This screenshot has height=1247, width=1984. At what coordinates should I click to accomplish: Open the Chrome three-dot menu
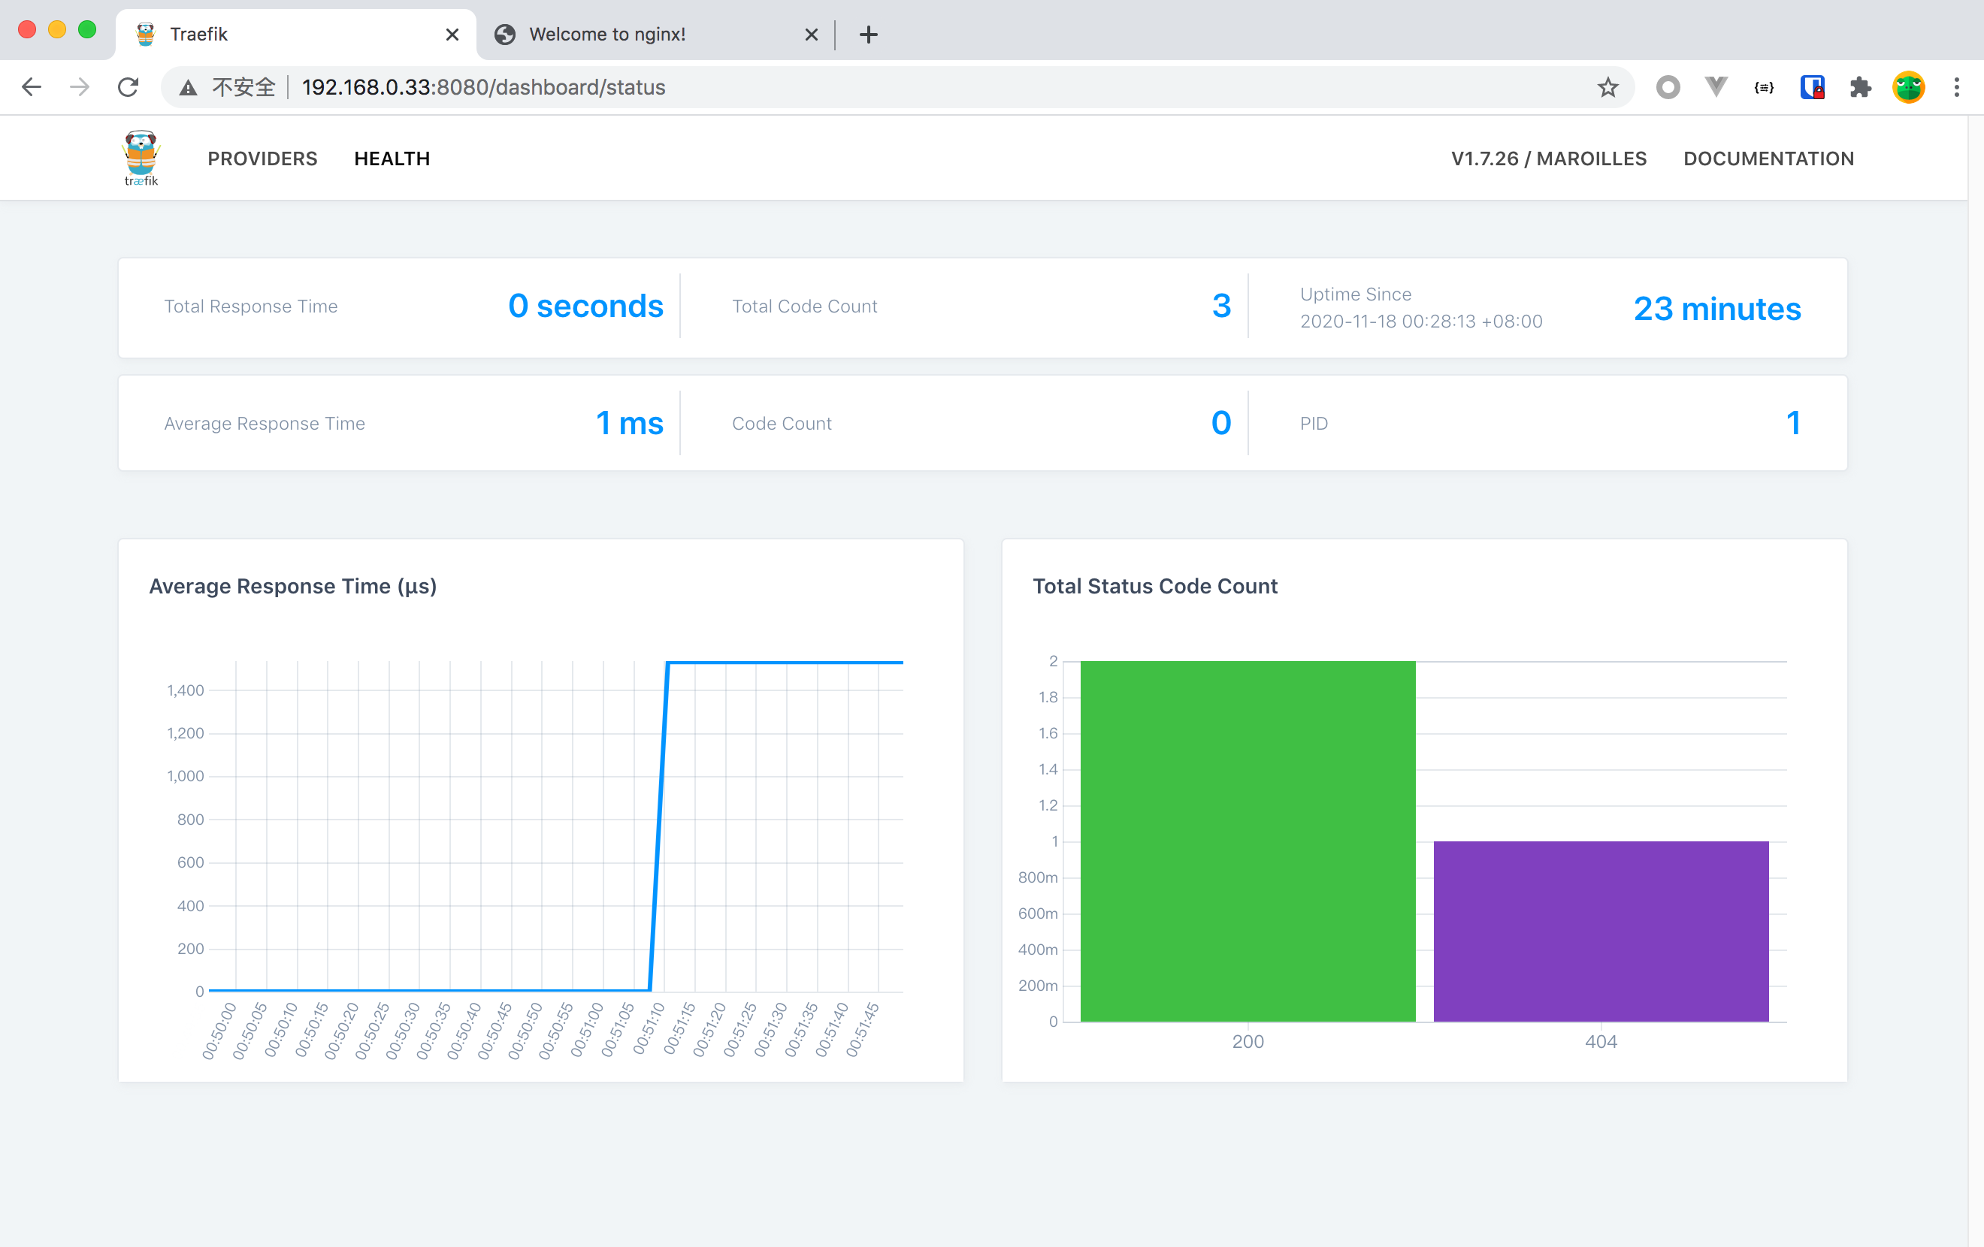[x=1956, y=87]
